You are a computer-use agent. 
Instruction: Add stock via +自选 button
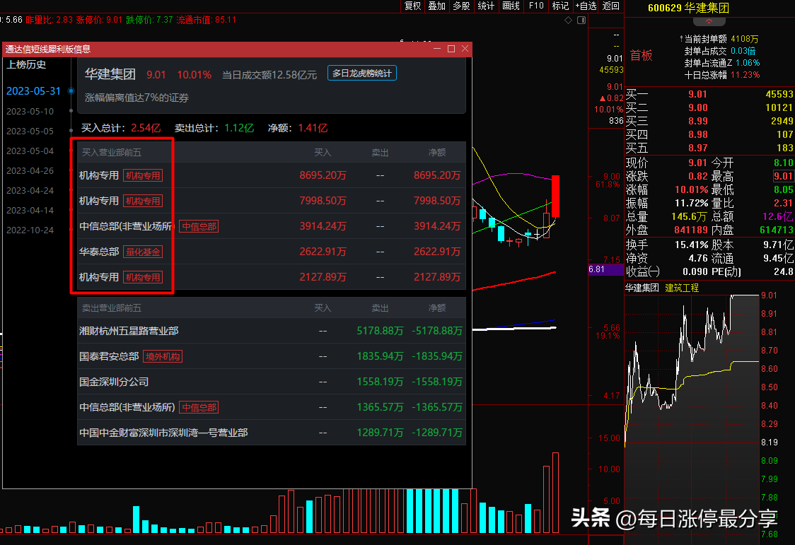coord(586,6)
